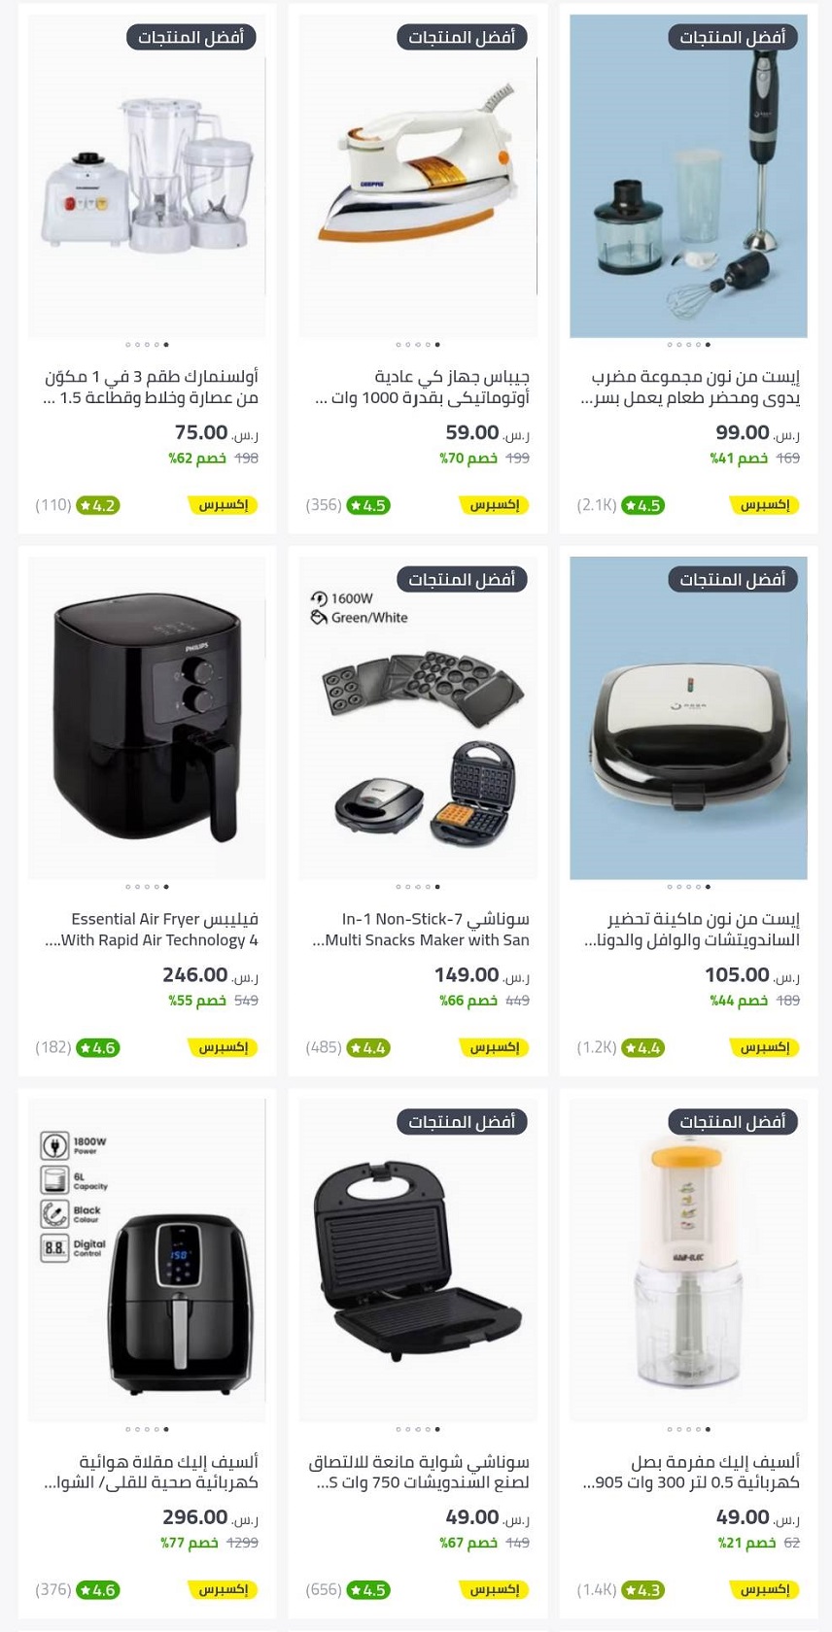Open Sonashi 7-In-1 Non-Stick Snacks Maker title
Image resolution: width=832 pixels, height=1632 pixels.
coord(421,929)
